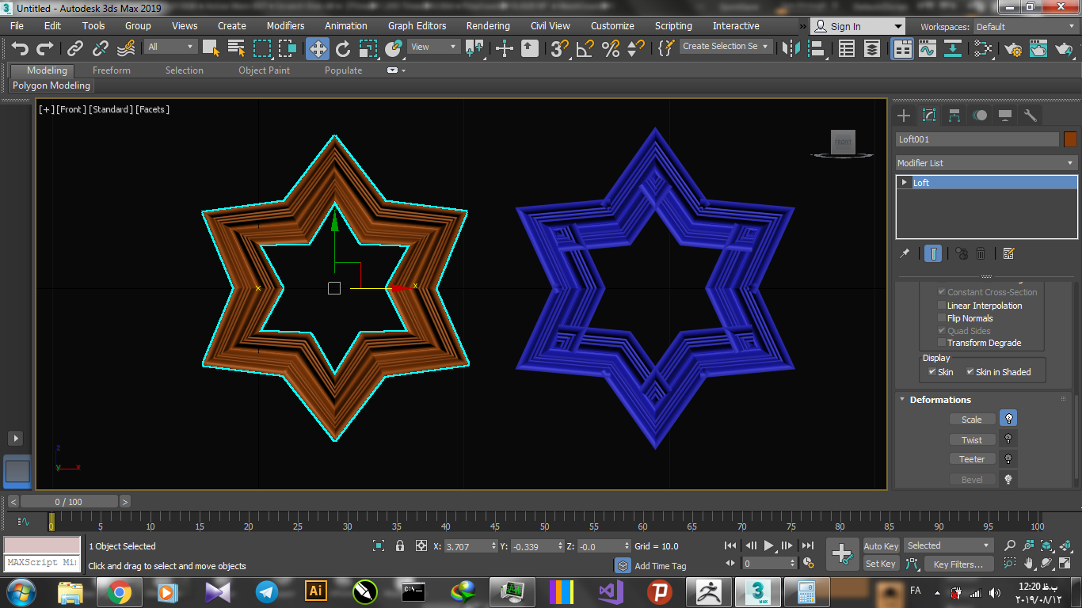Screen dimensions: 1082x608
Task: Uncheck Skin in Shaded checkbox
Action: click(970, 372)
